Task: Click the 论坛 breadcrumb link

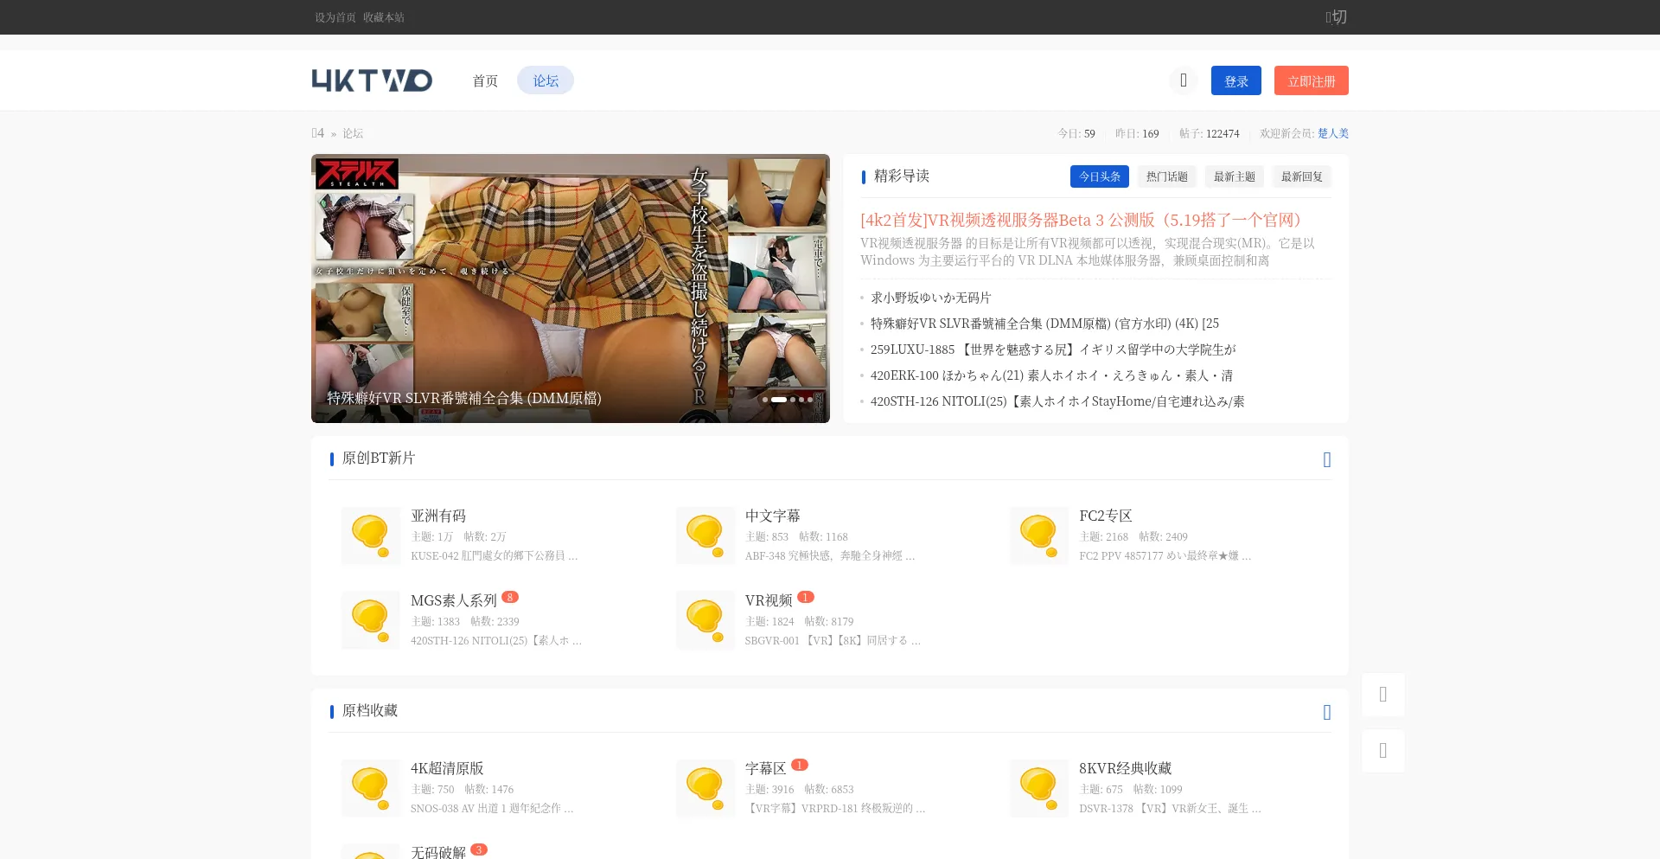Action: [353, 133]
